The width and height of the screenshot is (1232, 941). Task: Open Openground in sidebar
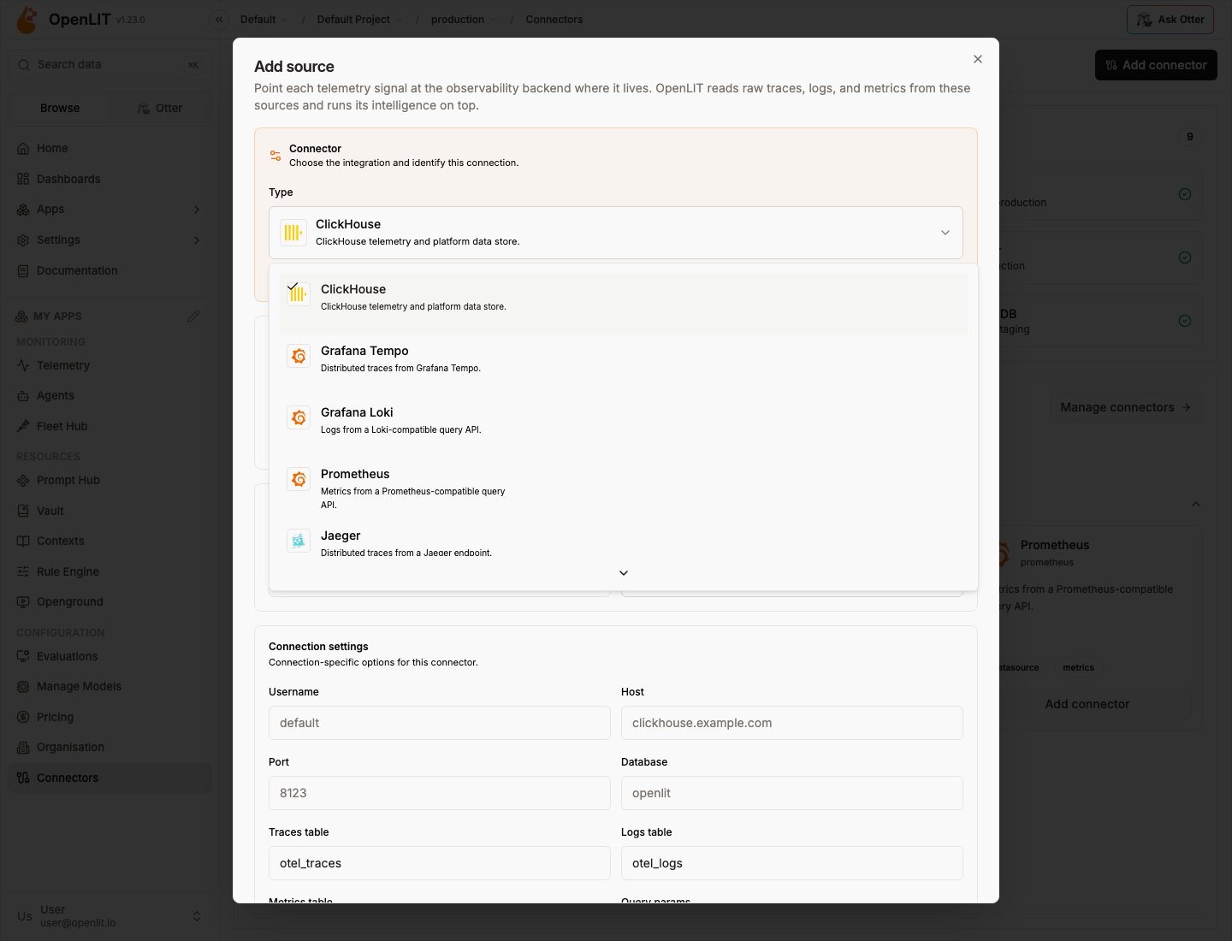110,601
